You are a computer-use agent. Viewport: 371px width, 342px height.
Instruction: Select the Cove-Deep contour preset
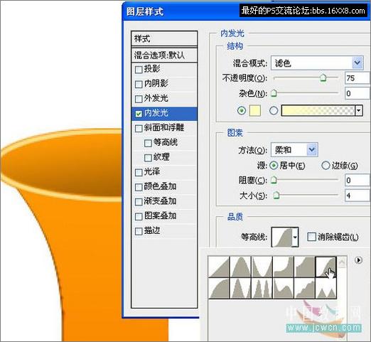point(283,267)
